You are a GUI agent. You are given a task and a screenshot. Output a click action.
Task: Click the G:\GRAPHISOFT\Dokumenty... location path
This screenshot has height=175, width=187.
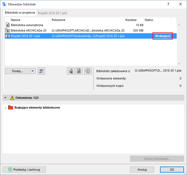pos(88,36)
